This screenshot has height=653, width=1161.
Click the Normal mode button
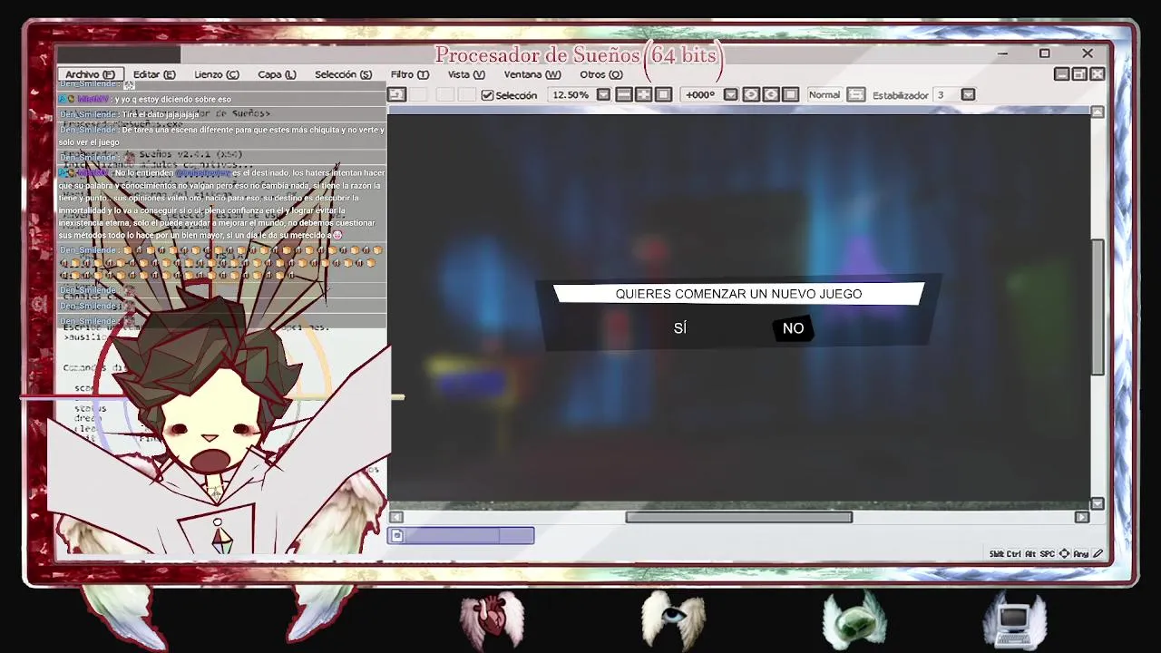(824, 95)
